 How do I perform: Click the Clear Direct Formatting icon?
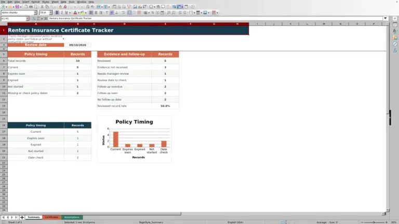pyautogui.click(x=65, y=7)
